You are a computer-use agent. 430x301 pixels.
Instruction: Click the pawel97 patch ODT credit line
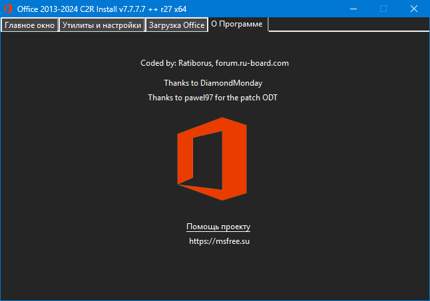point(217,98)
